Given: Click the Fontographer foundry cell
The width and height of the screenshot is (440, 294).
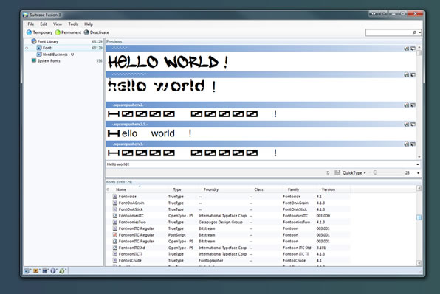Looking at the screenshot, I should [210, 260].
